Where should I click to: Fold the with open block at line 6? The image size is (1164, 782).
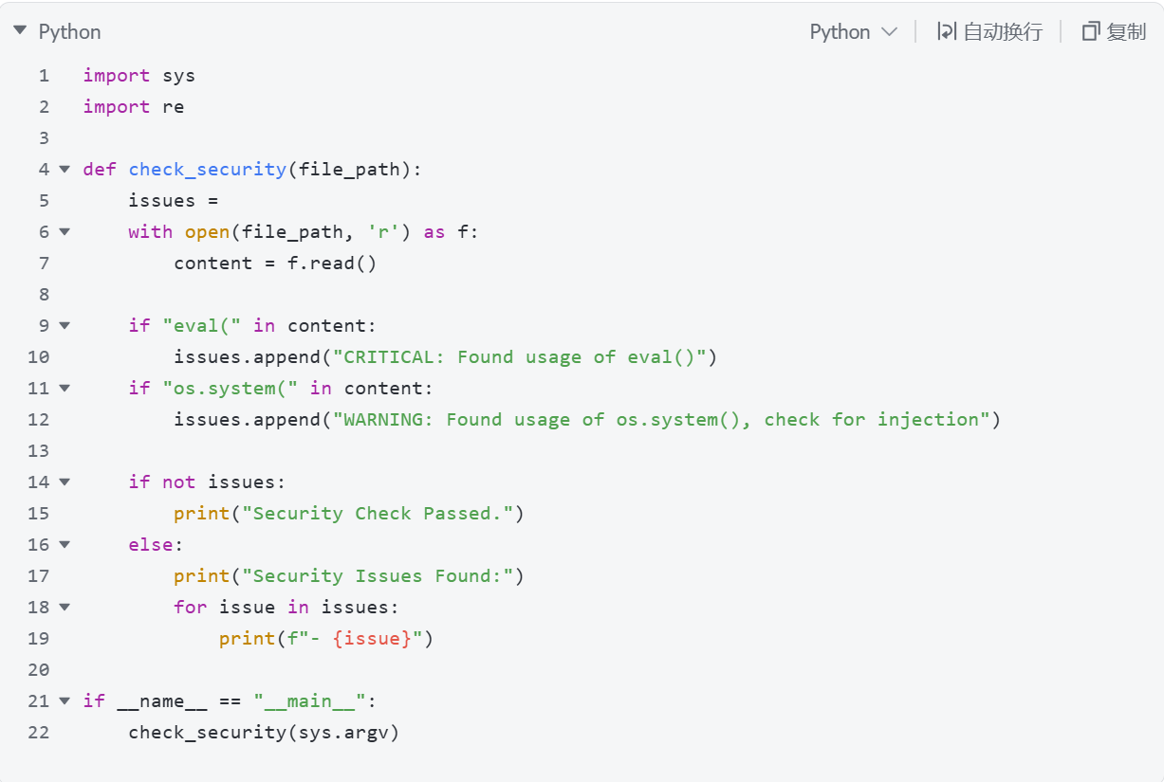65,232
